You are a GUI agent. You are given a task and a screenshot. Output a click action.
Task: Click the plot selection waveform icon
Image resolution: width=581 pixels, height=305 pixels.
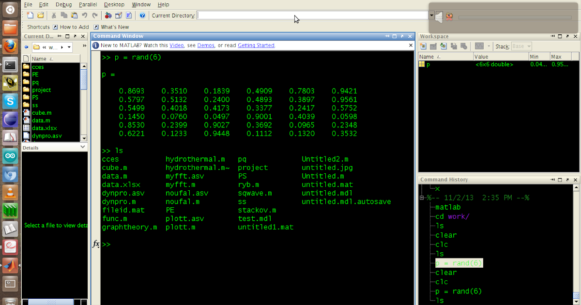tap(479, 46)
